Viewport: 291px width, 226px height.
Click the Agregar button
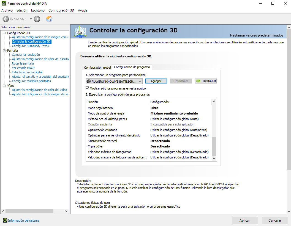(156, 81)
